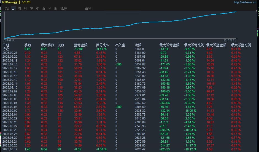Select the 日 daily tab
259x152 pixels.
tap(13, 8)
